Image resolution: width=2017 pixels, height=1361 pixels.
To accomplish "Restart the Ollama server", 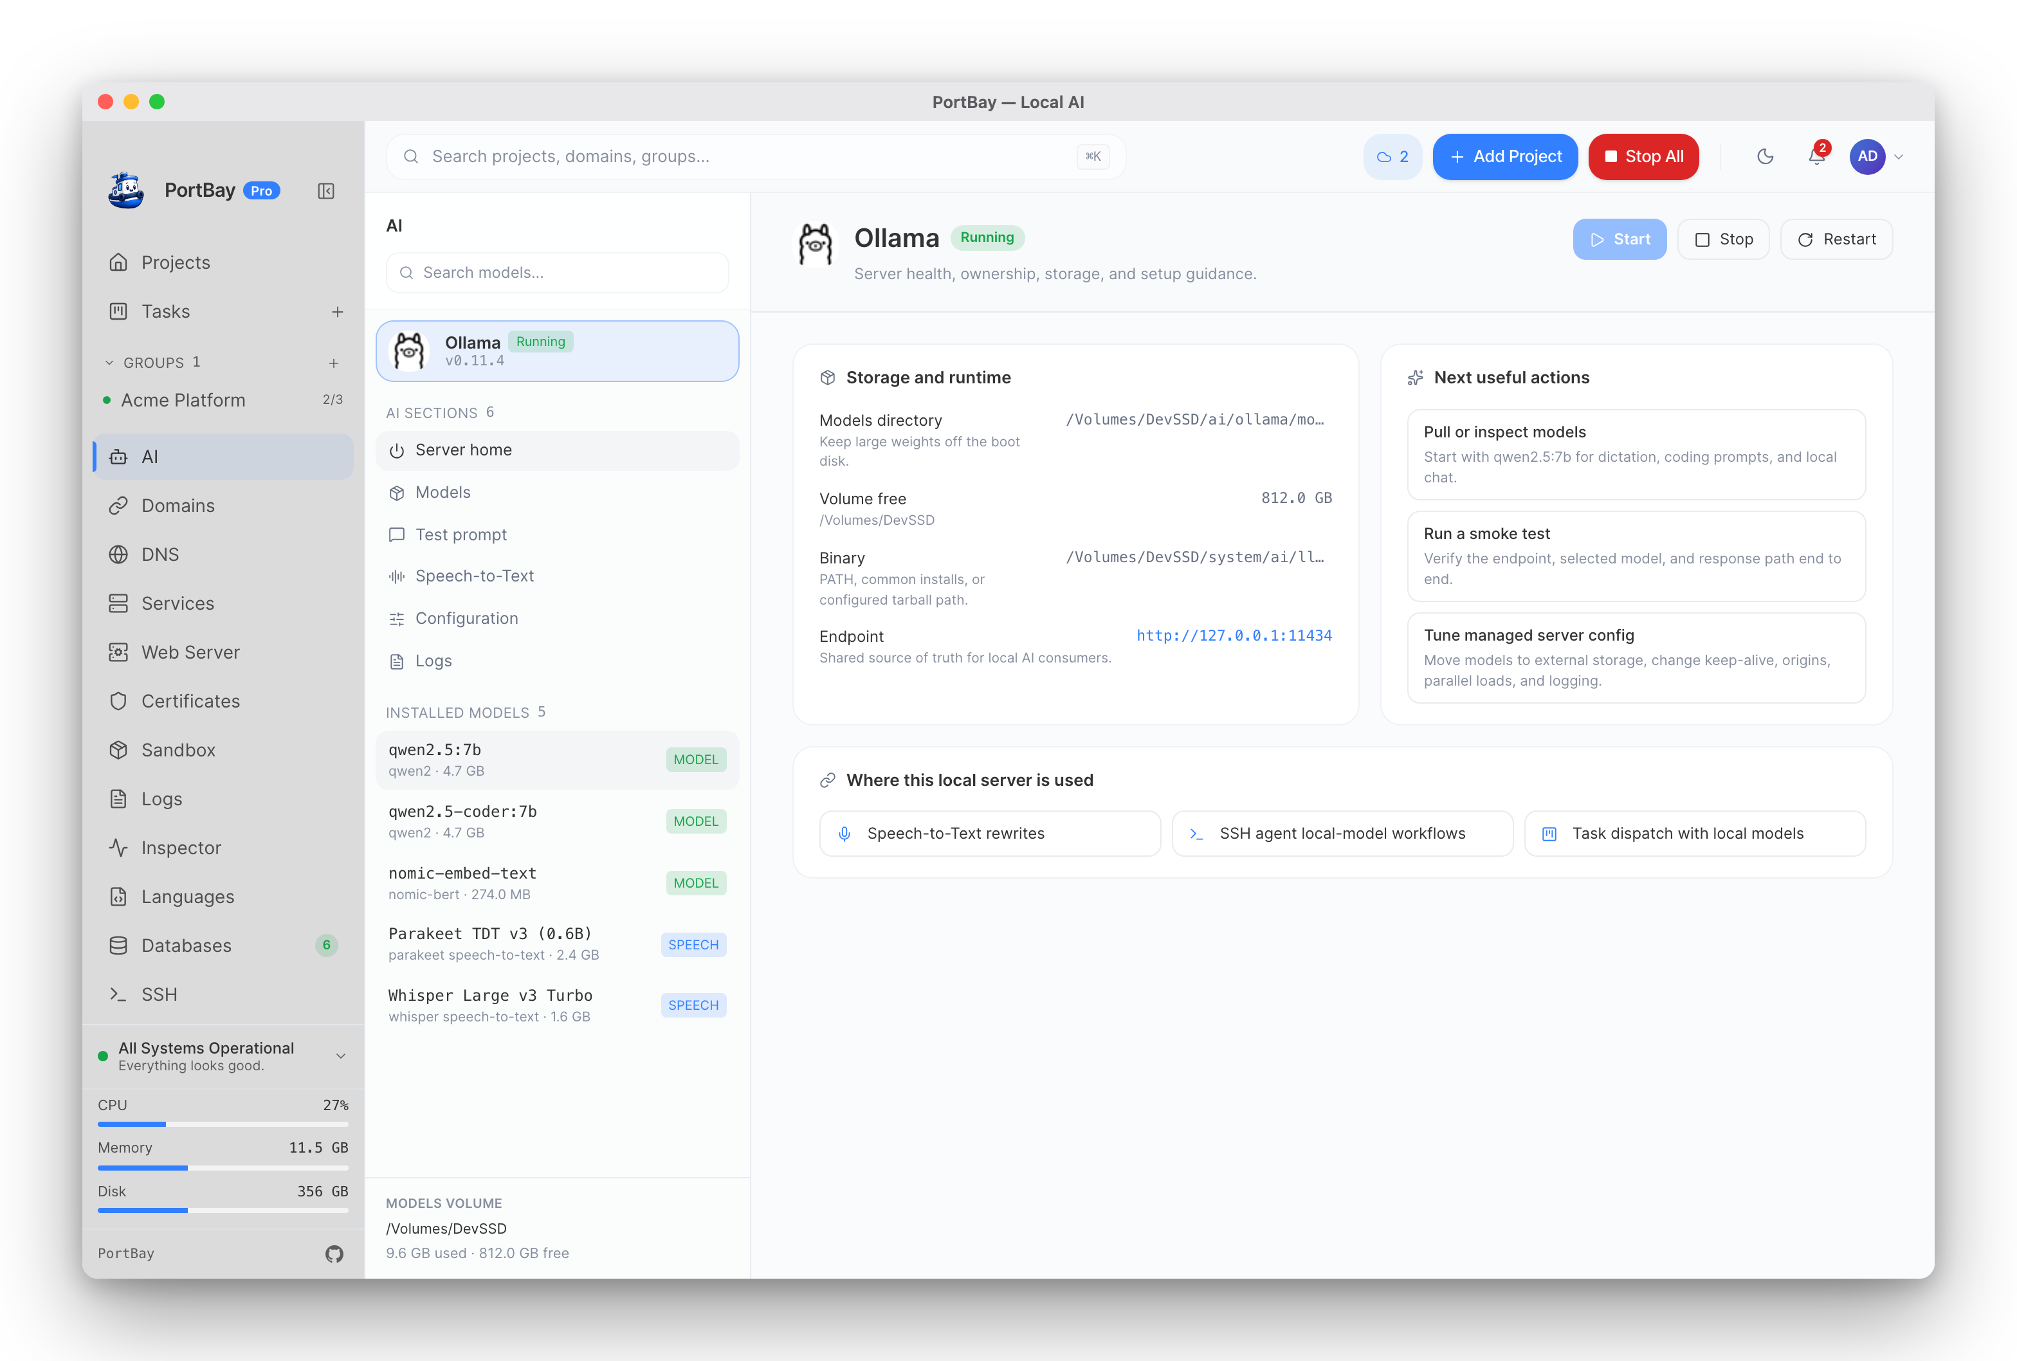I will pyautogui.click(x=1836, y=239).
